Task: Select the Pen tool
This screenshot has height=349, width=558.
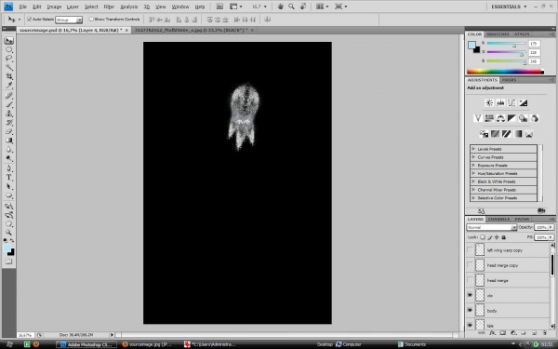Action: point(9,168)
